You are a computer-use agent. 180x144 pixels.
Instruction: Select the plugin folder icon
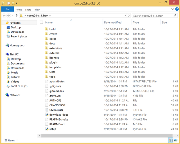click(x=46, y=62)
